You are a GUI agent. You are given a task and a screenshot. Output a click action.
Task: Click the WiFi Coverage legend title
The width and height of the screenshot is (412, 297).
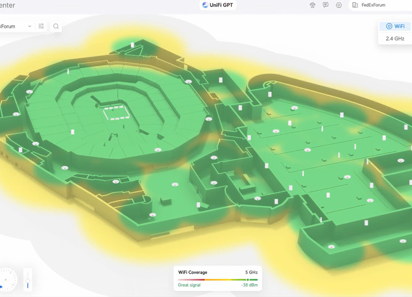coord(192,272)
